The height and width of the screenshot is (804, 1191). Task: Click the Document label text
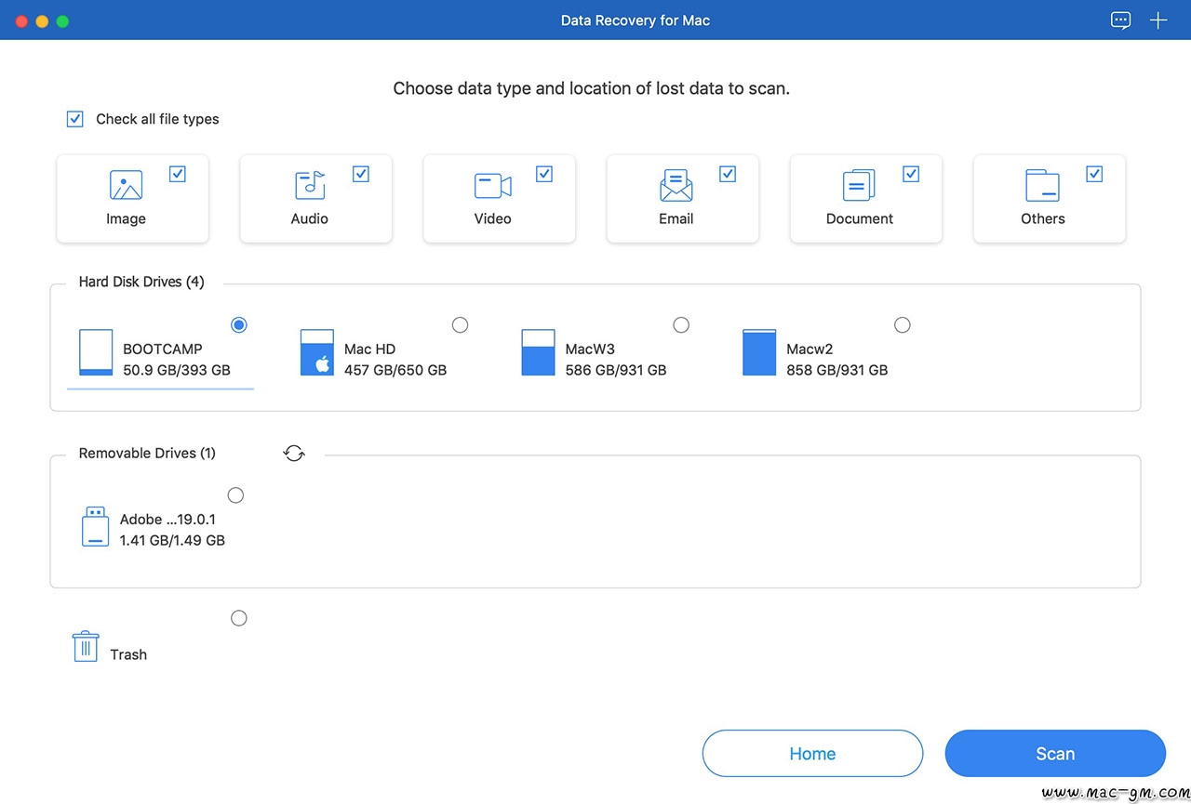860,218
